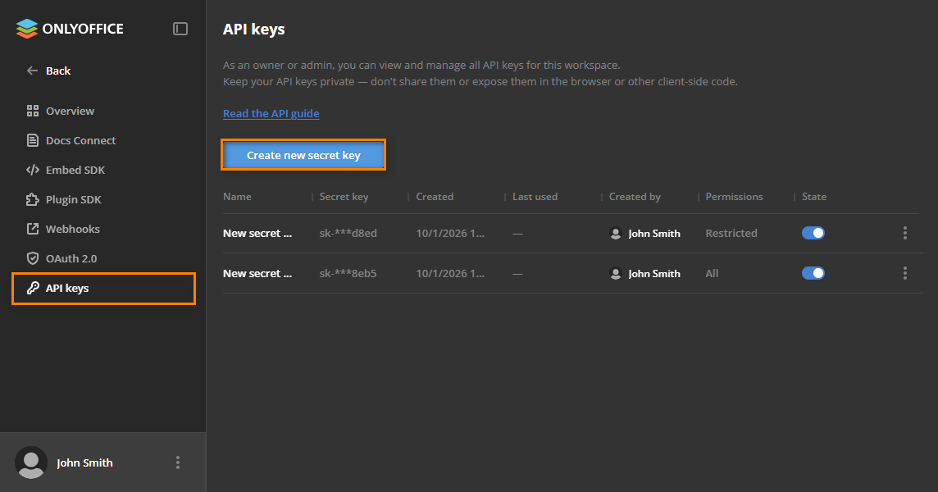This screenshot has height=492, width=938.
Task: Click the Secret key column header
Action: tap(344, 196)
